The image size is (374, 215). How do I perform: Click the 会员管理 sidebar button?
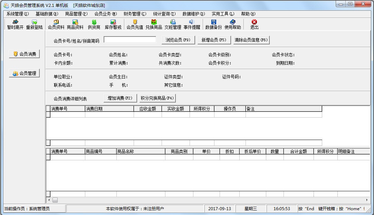tap(24, 73)
